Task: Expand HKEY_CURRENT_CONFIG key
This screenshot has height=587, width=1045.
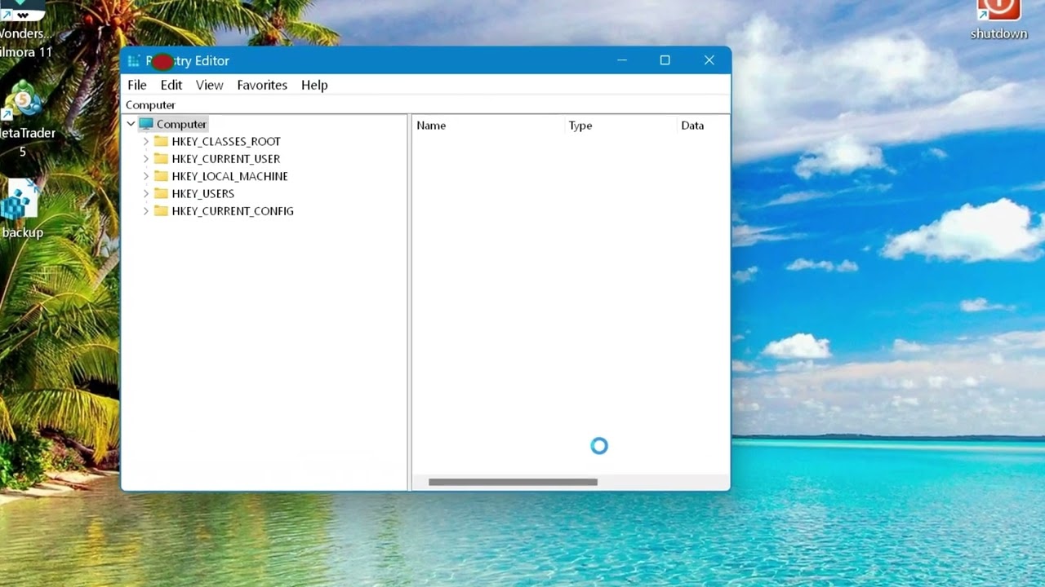Action: 146,211
